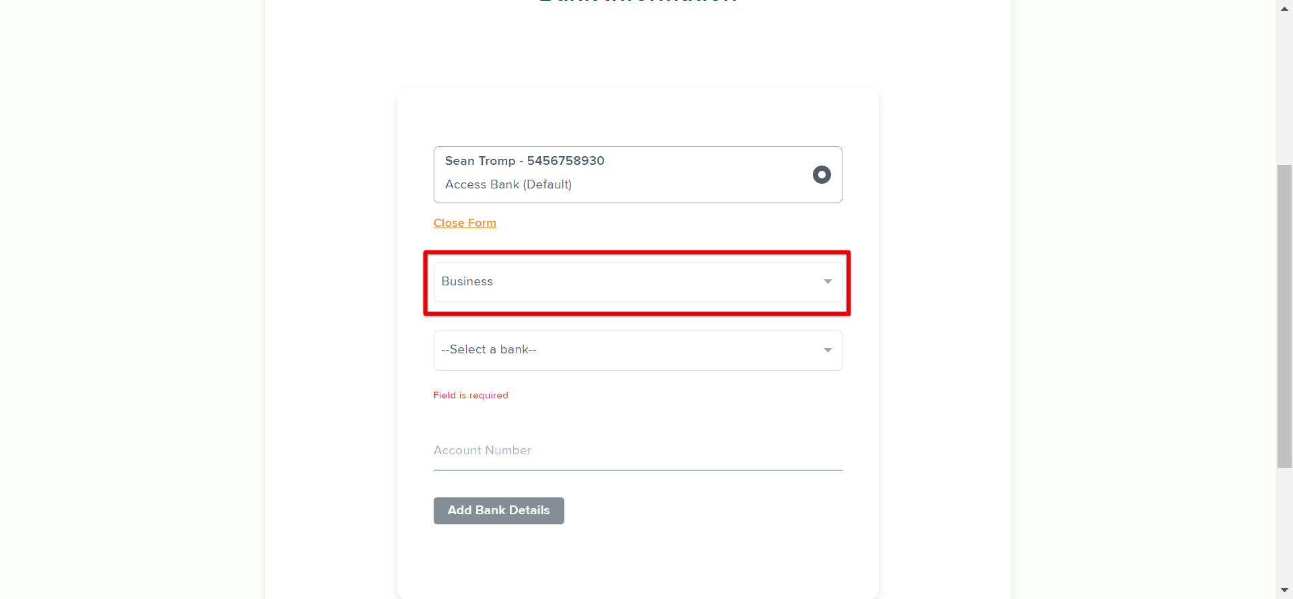This screenshot has height=599, width=1293.
Task: Select the Sean Tromp account radio button
Action: 822,175
